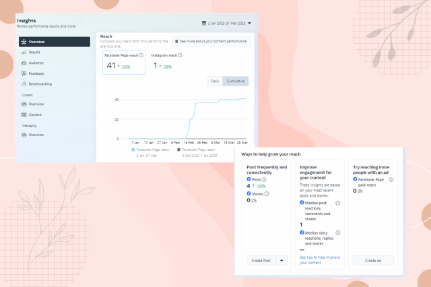This screenshot has width=431, height=287.
Task: Select the 2 Jan 2023-31 Mar 2023 range
Action: [226, 24]
